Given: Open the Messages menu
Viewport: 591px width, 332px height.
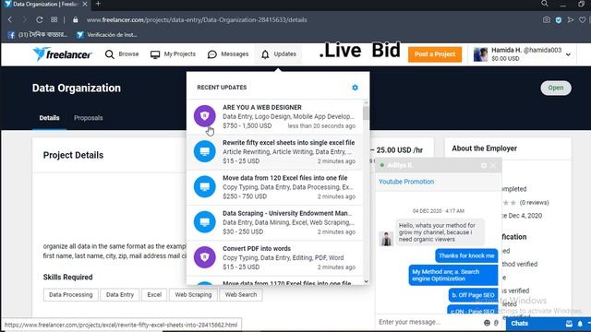Looking at the screenshot, I should [228, 54].
